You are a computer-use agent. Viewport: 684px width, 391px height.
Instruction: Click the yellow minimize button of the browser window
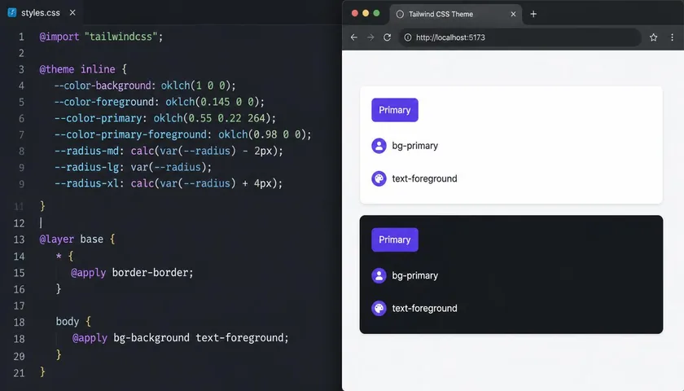click(x=366, y=14)
